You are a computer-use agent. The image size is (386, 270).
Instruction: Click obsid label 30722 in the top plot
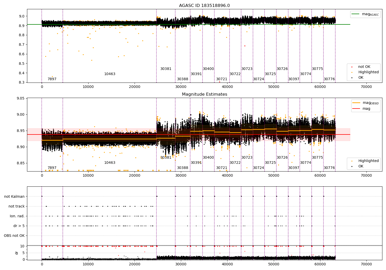tap(235, 74)
